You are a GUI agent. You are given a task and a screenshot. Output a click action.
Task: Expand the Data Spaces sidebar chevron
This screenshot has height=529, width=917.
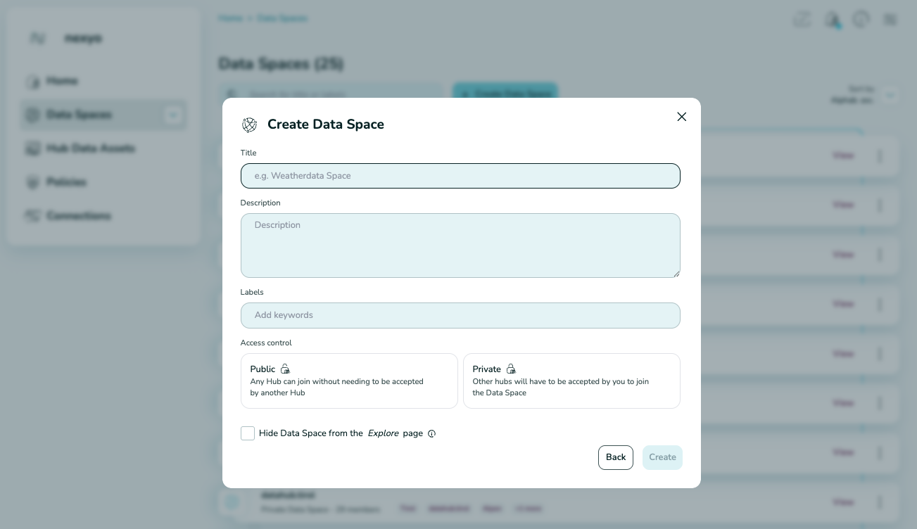tap(173, 115)
